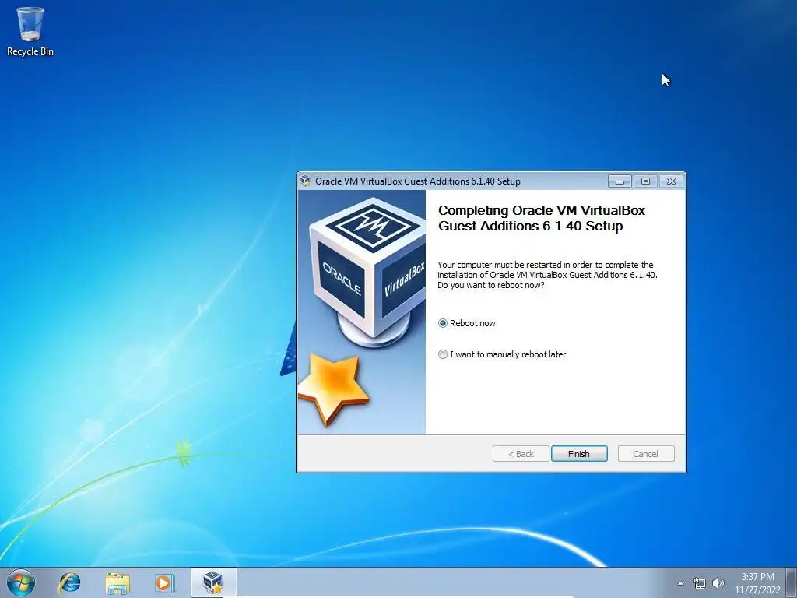Select the Reboot now option

coord(467,323)
